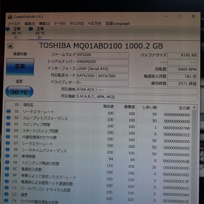The image size is (204, 204).
Task: Click the features field S.M.A.R.T., APM, NCQ
Action: coord(137,98)
